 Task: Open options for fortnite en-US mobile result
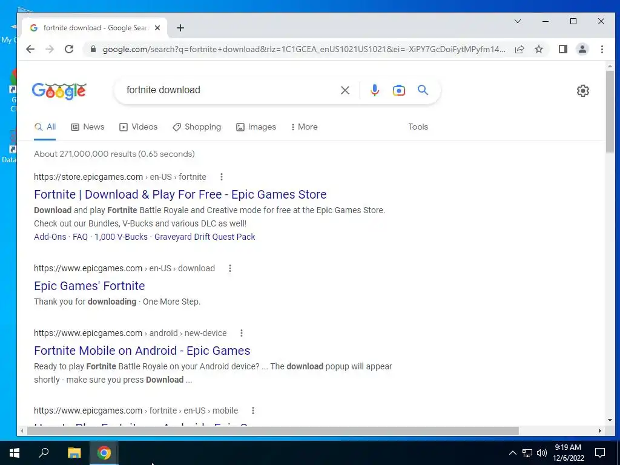point(252,411)
